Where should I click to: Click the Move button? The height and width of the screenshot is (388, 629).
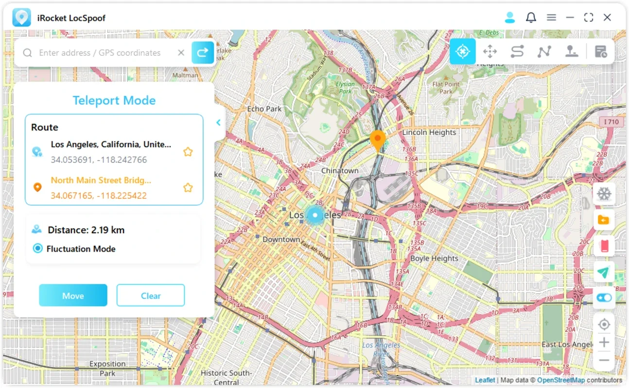[73, 295]
